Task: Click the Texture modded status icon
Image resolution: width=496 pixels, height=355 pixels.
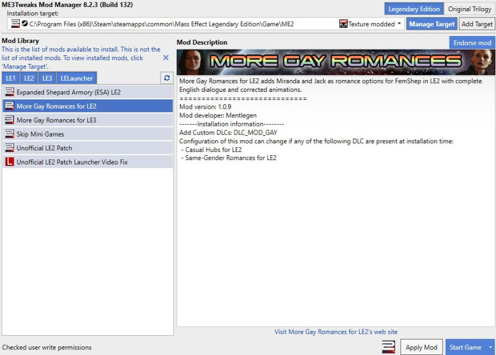Action: click(343, 24)
